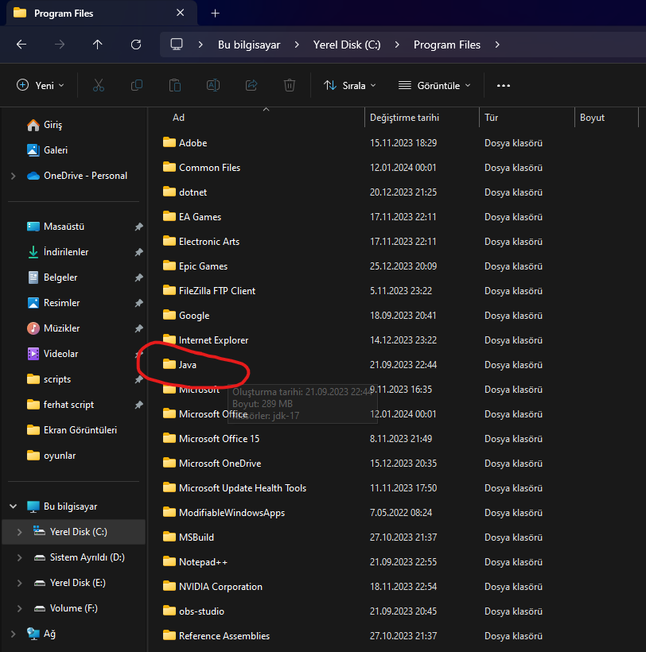Select Program Files in the address breadcrumb

(x=447, y=45)
